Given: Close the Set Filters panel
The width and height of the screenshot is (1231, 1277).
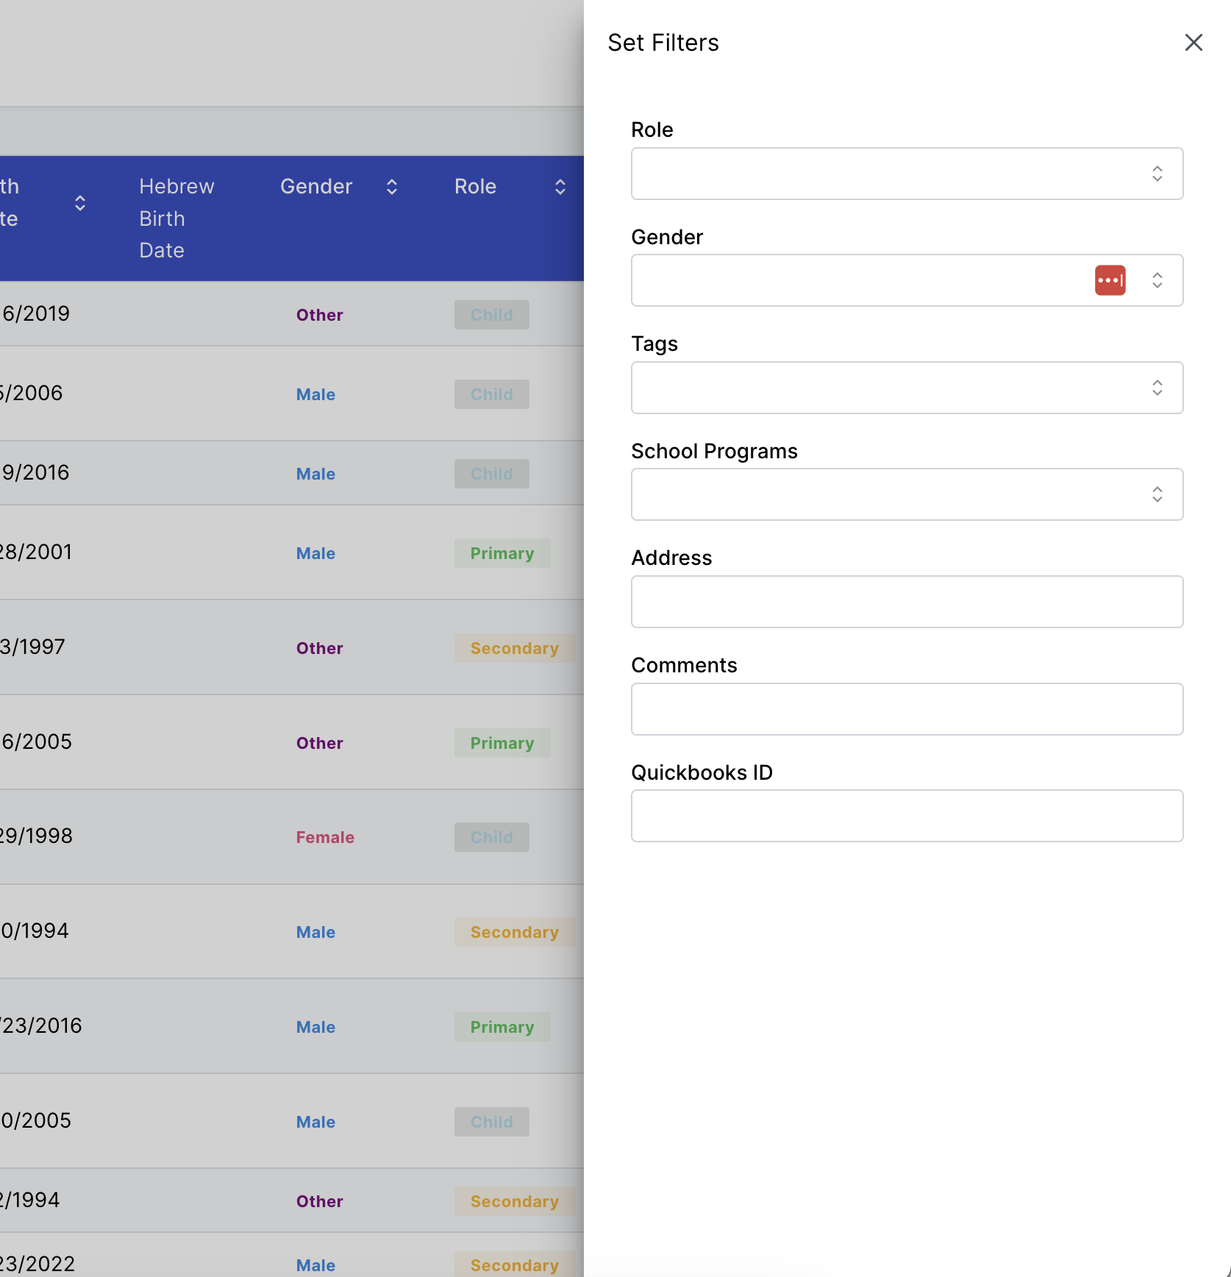Looking at the screenshot, I should click(x=1193, y=43).
